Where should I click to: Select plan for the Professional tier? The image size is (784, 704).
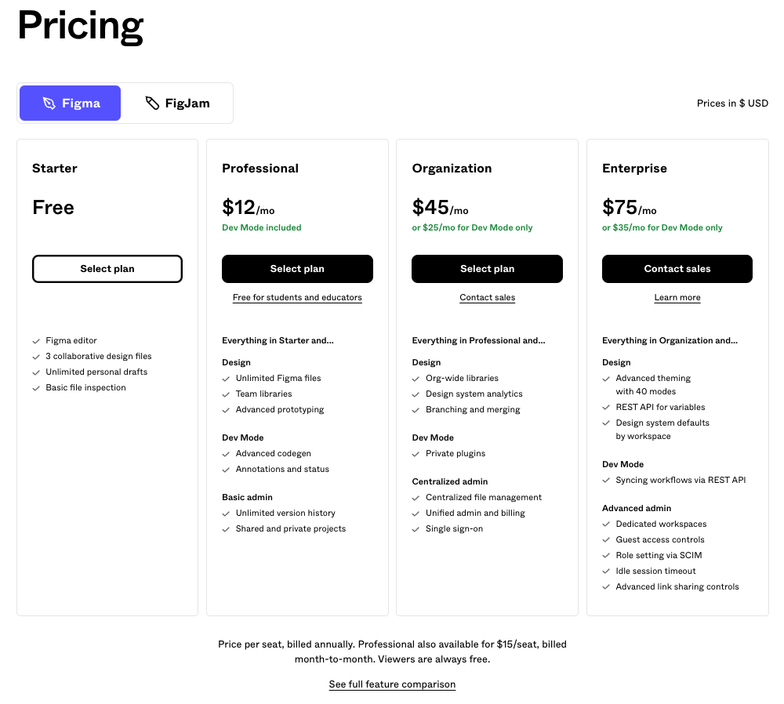pos(297,268)
